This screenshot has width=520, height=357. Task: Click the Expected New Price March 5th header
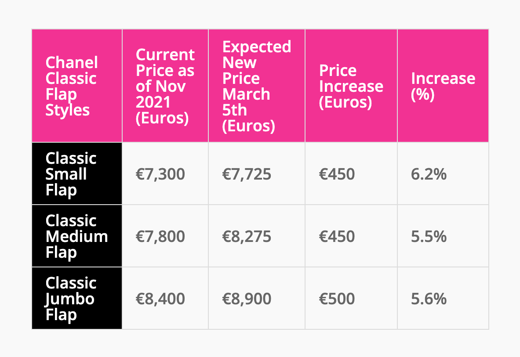click(257, 86)
